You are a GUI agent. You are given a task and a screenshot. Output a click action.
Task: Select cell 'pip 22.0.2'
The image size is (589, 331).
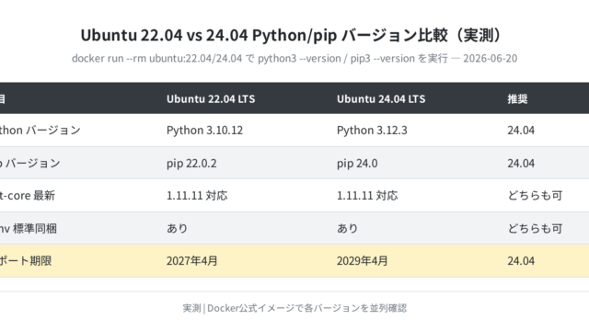[191, 164]
